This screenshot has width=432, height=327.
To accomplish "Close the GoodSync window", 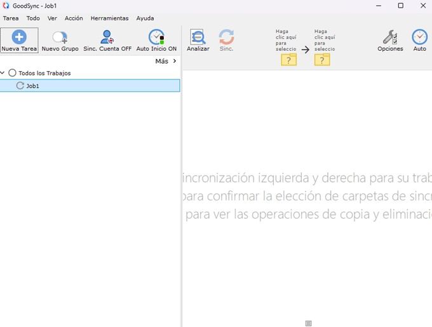I will point(423,6).
